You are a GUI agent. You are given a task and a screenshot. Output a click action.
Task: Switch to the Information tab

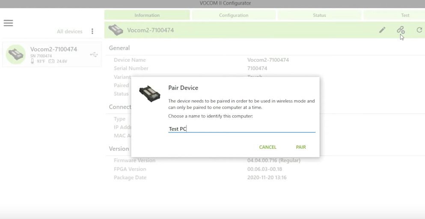coord(147,15)
